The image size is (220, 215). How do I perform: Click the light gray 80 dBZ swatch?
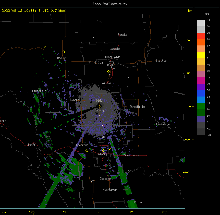click(201, 23)
